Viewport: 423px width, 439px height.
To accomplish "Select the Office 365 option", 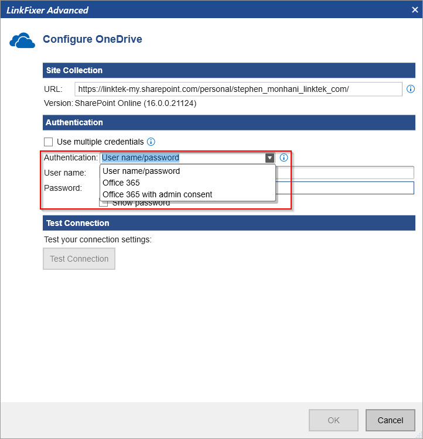I will click(x=187, y=183).
